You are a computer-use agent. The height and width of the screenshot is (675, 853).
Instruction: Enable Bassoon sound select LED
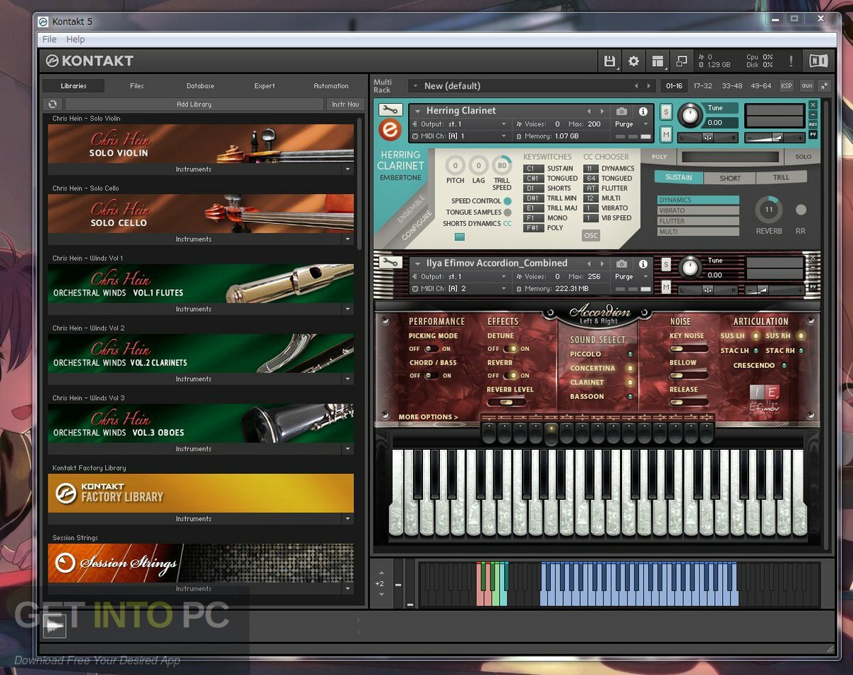(630, 396)
